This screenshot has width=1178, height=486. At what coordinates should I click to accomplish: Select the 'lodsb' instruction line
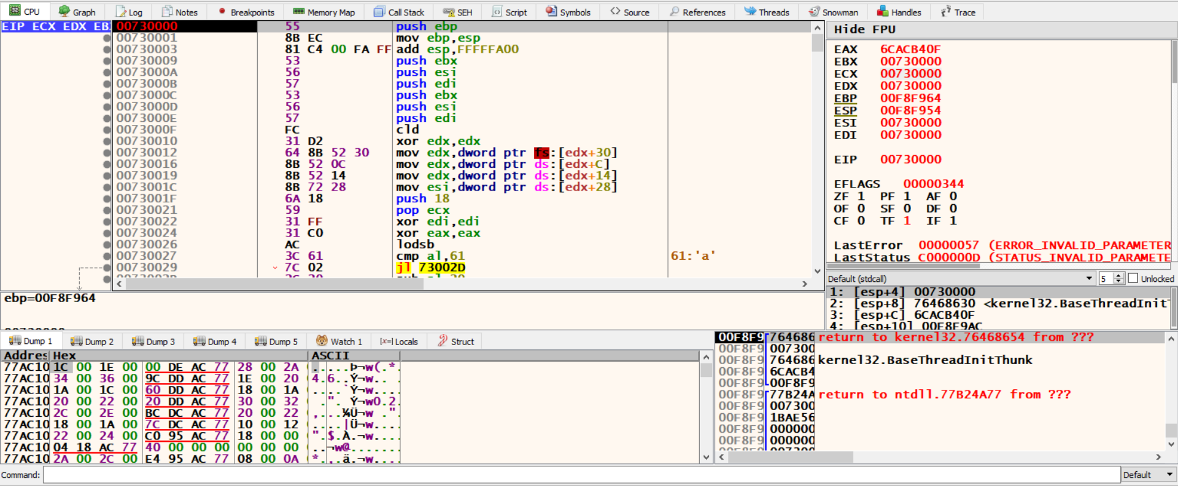416,245
